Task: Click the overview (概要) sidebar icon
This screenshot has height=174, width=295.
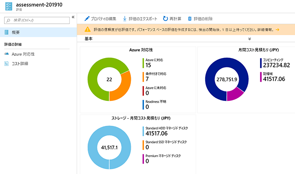Action: 7,32
